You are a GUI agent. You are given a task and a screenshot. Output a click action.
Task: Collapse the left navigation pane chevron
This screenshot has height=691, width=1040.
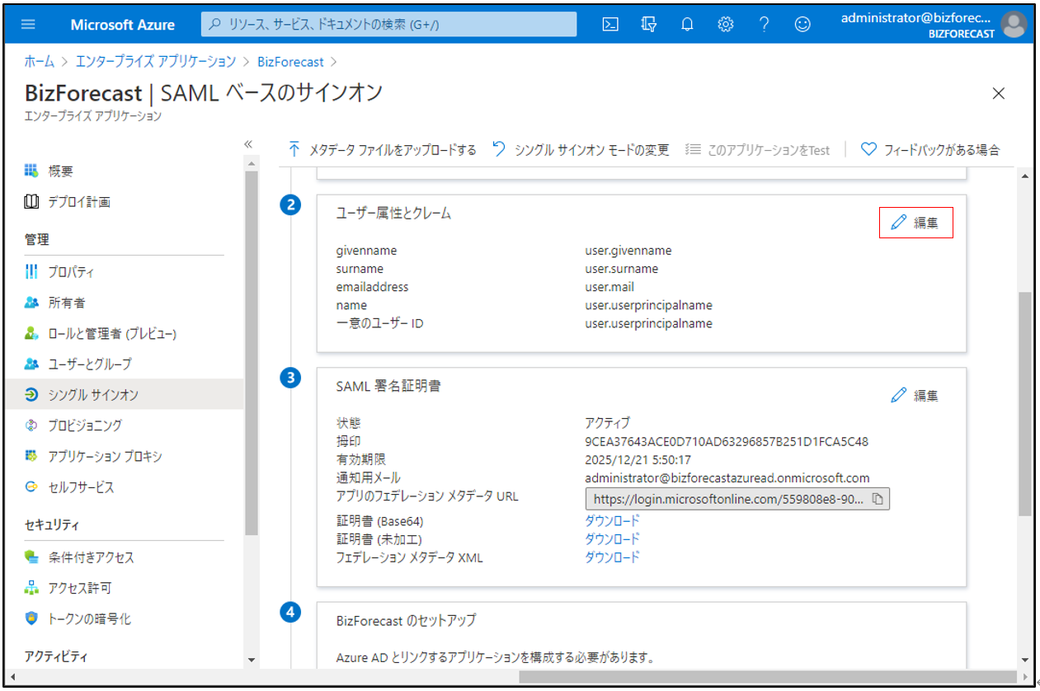[248, 144]
